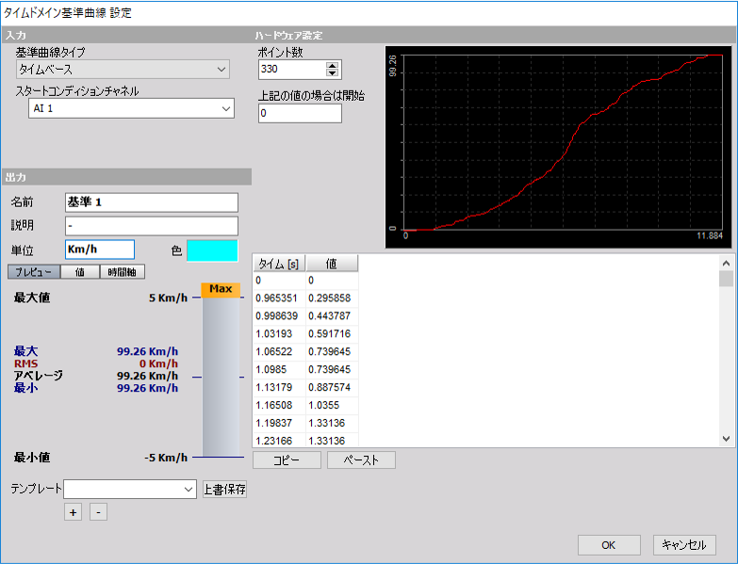Click the タイム [s] column header
The image size is (738, 564).
(279, 264)
